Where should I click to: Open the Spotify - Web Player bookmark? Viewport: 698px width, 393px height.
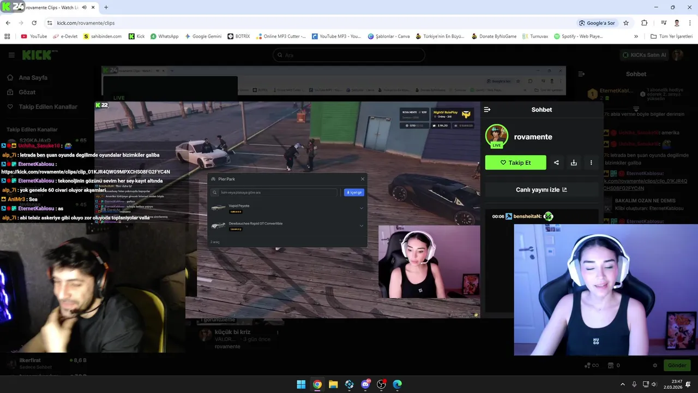click(578, 37)
